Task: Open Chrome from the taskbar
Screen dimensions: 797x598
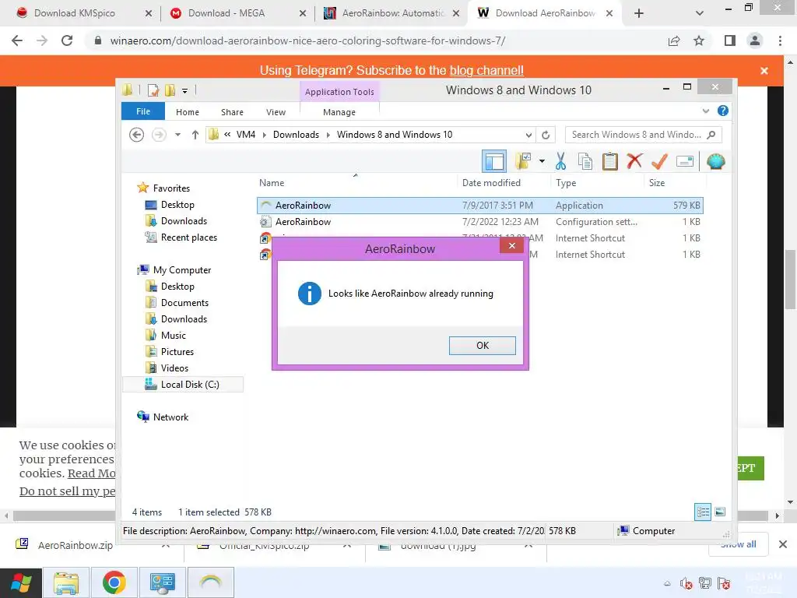Action: [x=114, y=582]
